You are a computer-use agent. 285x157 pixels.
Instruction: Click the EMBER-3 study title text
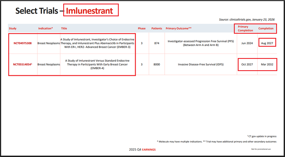point(97,43)
